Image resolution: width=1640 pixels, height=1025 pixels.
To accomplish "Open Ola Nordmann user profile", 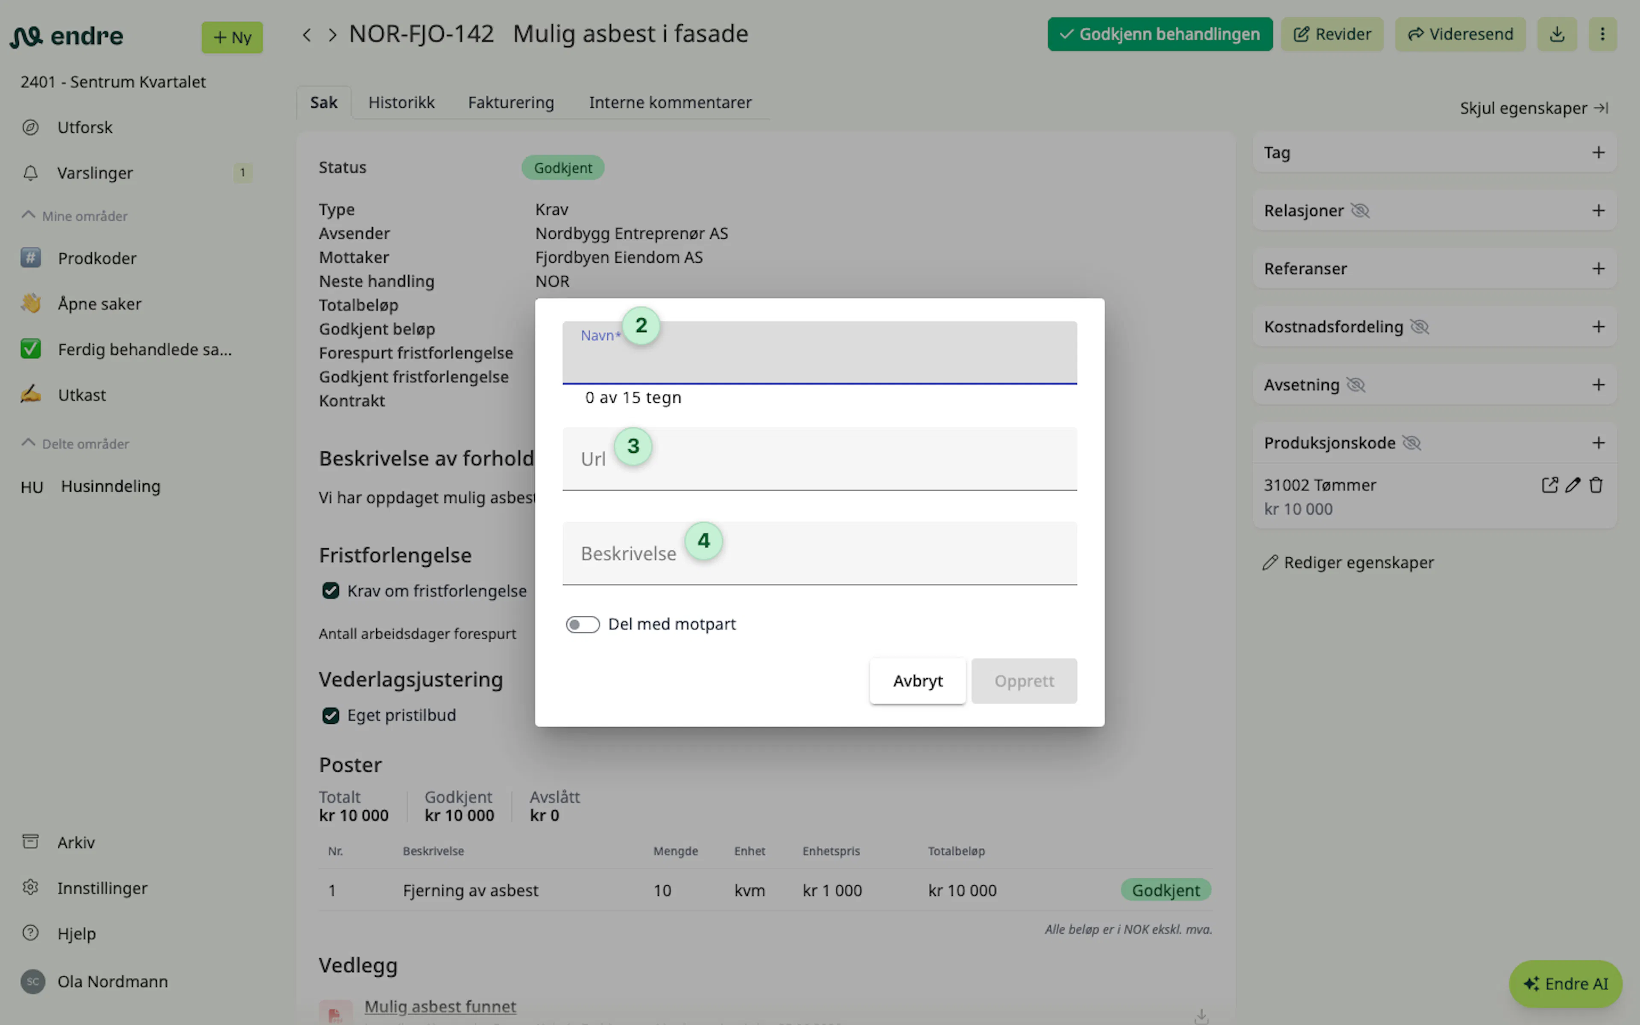I will (x=112, y=981).
